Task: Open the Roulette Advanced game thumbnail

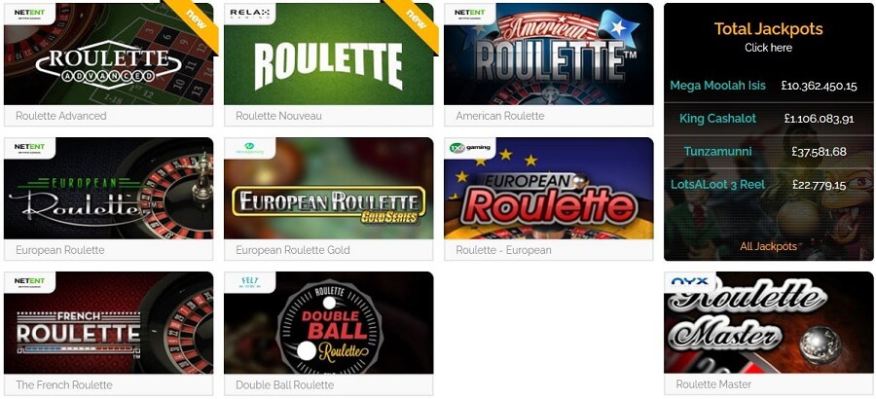Action: (108, 54)
